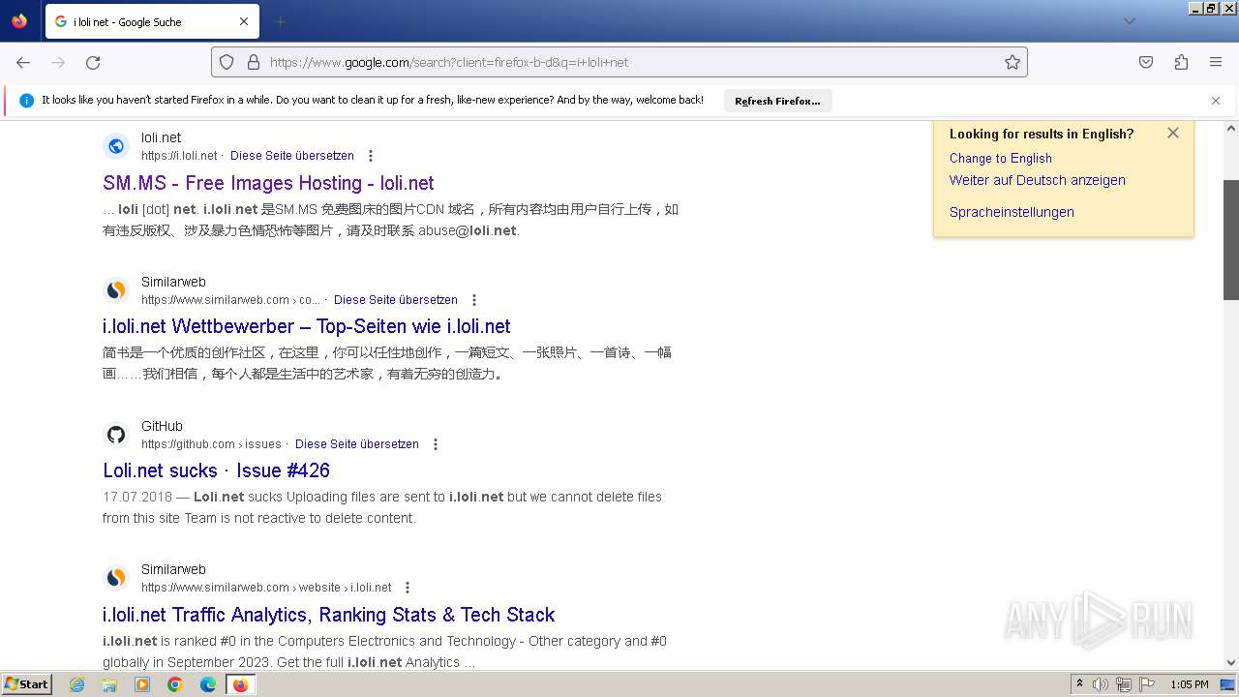This screenshot has width=1239, height=697.
Task: Open Save to Pocket
Action: tap(1146, 62)
